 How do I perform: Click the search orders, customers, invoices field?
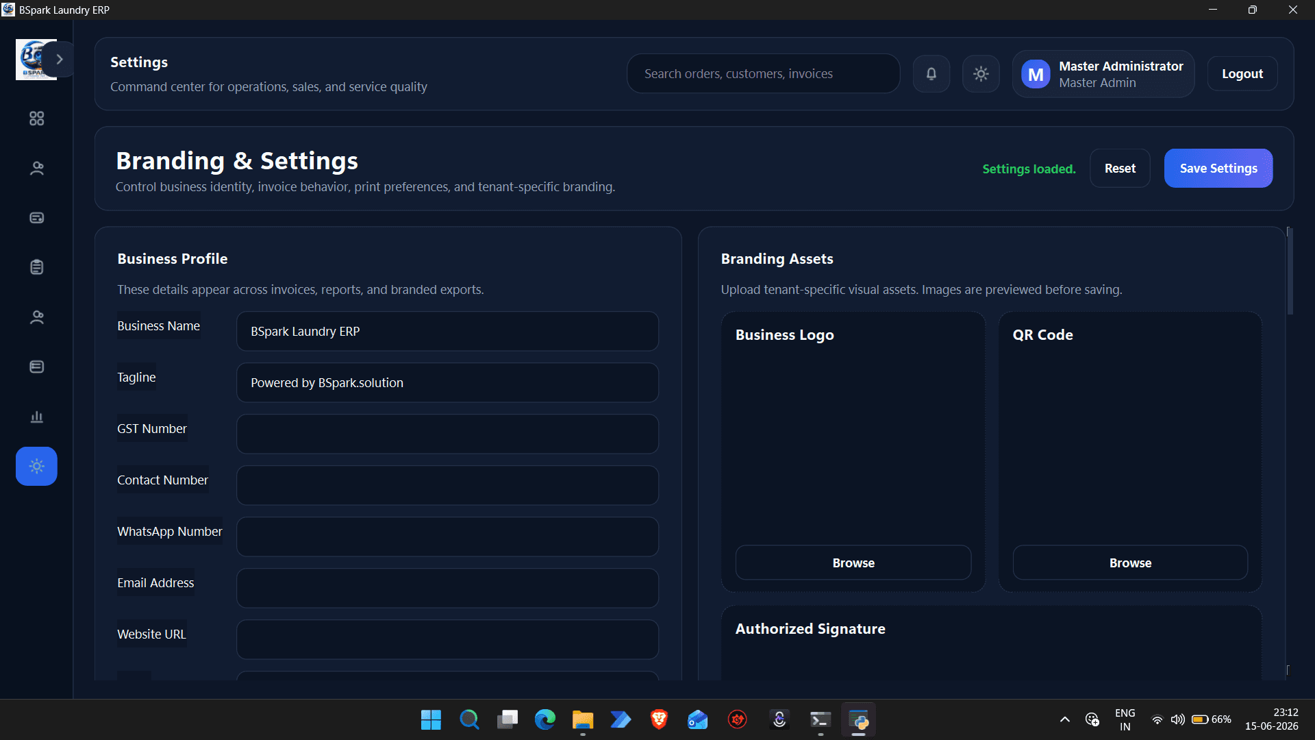click(x=763, y=74)
